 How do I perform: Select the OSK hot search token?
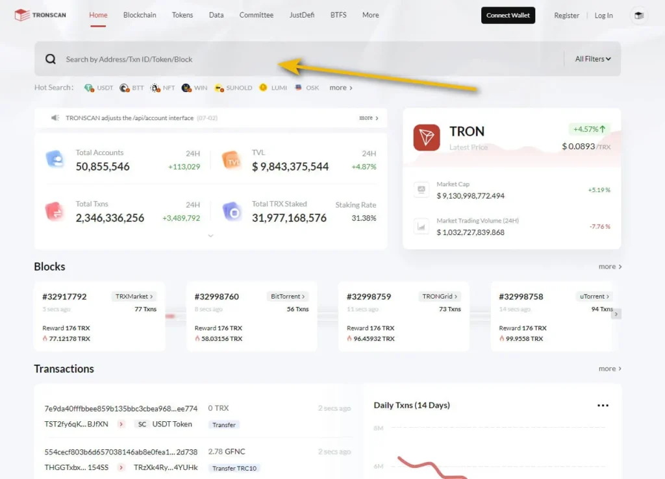click(307, 88)
